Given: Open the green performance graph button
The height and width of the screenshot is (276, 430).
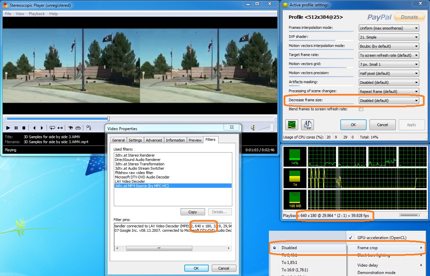Looking at the screenshot, I should 291,125.
